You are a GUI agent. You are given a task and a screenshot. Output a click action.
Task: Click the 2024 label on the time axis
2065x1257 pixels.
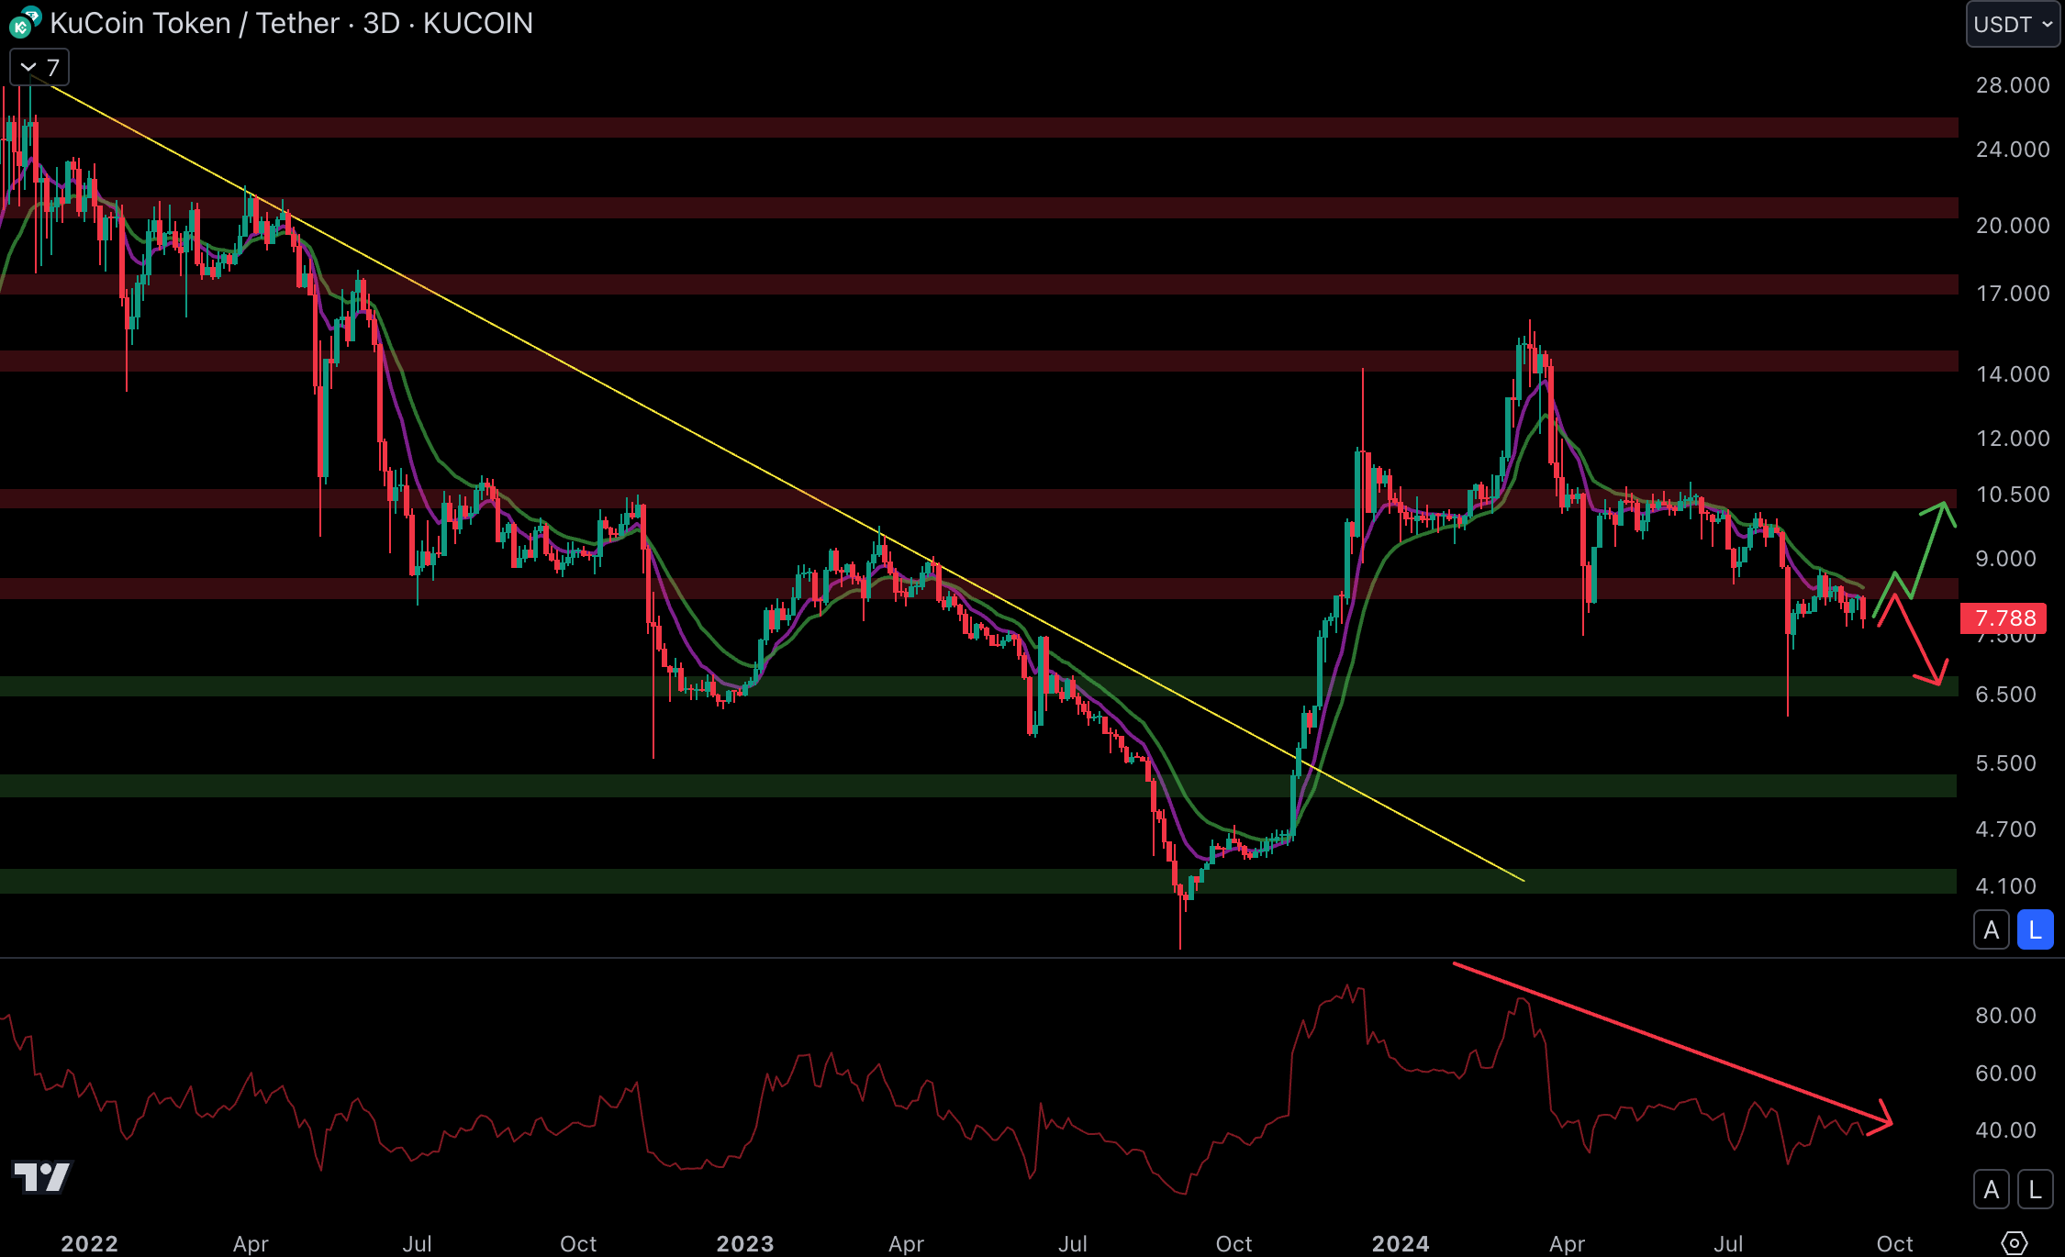click(1400, 1243)
